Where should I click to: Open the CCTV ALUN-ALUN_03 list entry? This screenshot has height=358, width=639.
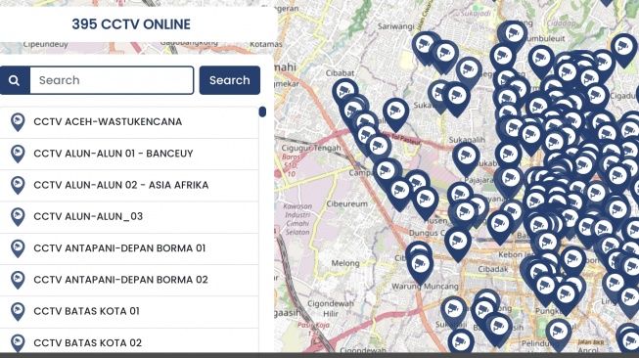click(x=129, y=217)
